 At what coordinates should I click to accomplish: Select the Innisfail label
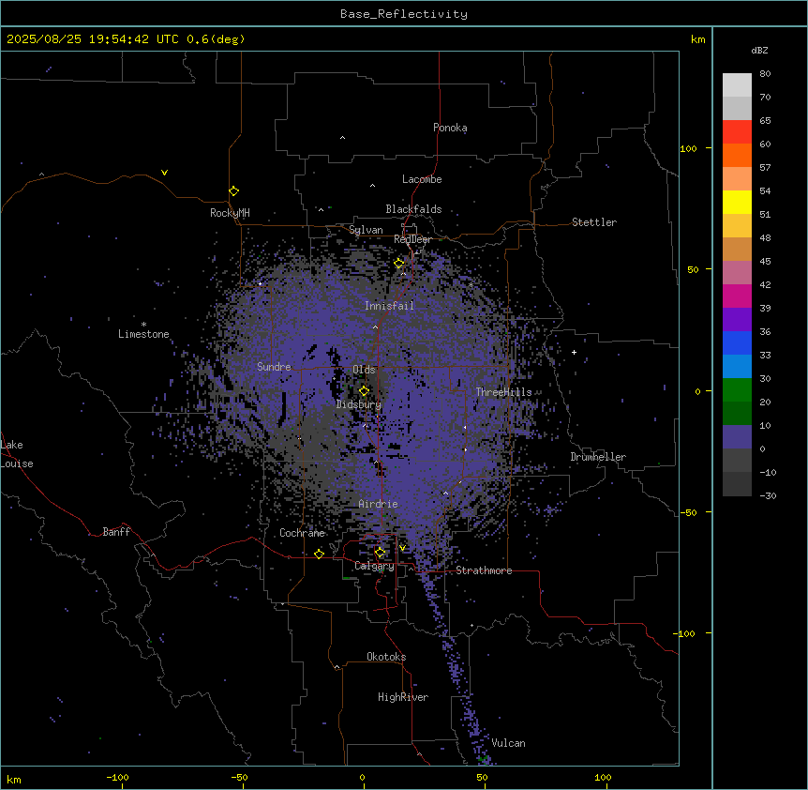[390, 306]
